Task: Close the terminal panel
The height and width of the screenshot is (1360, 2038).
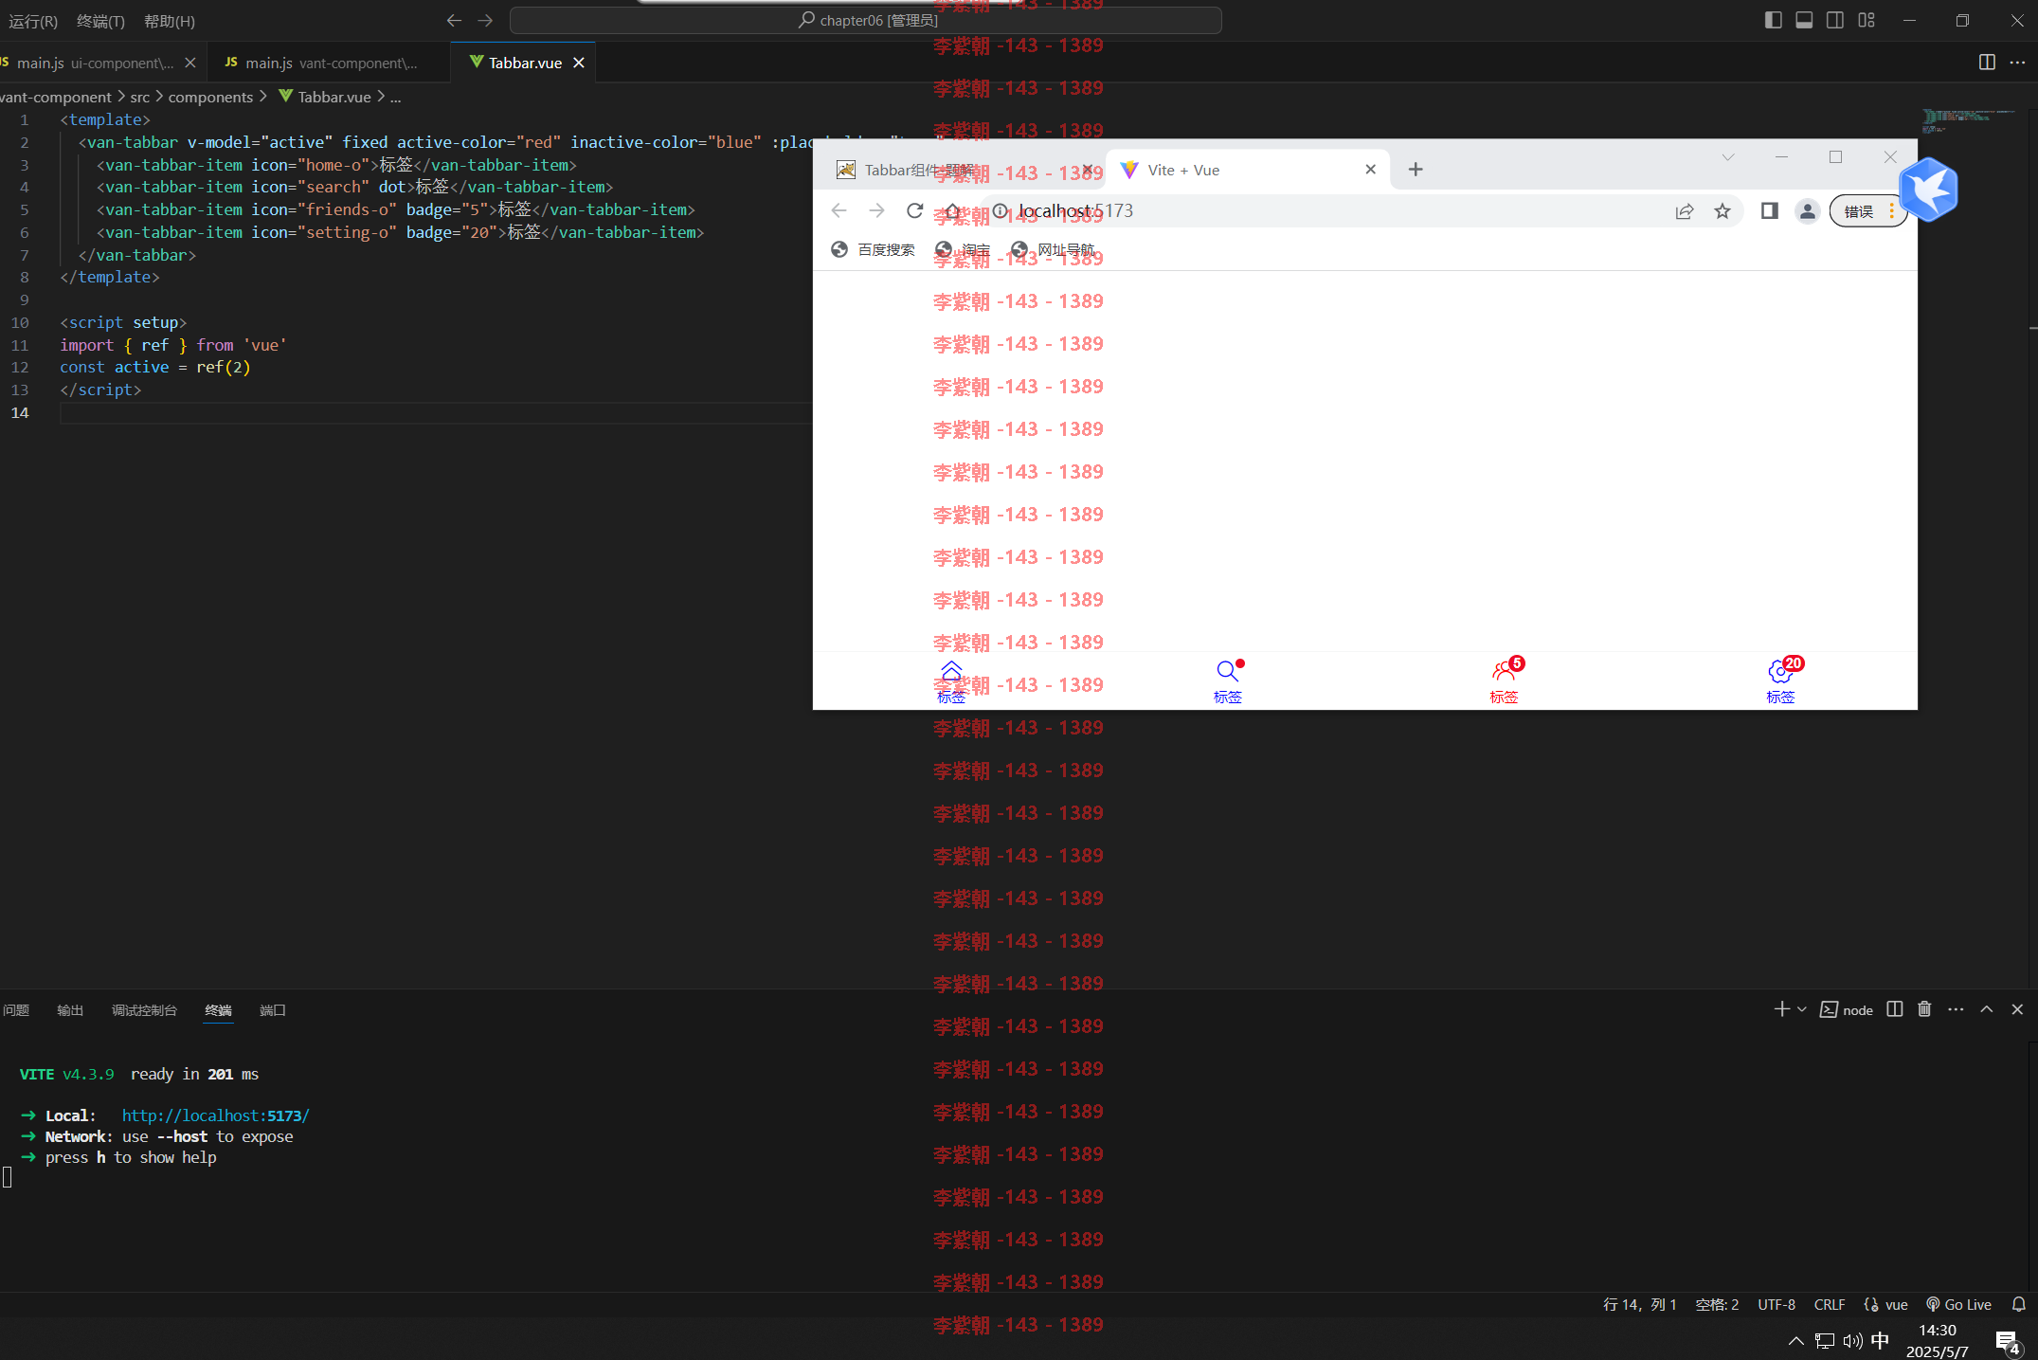Action: [2017, 1009]
